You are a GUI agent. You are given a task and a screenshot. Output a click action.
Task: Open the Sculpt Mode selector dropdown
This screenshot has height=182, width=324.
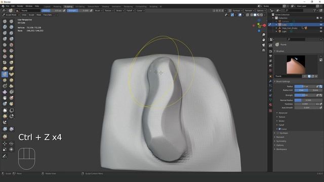click(x=11, y=15)
